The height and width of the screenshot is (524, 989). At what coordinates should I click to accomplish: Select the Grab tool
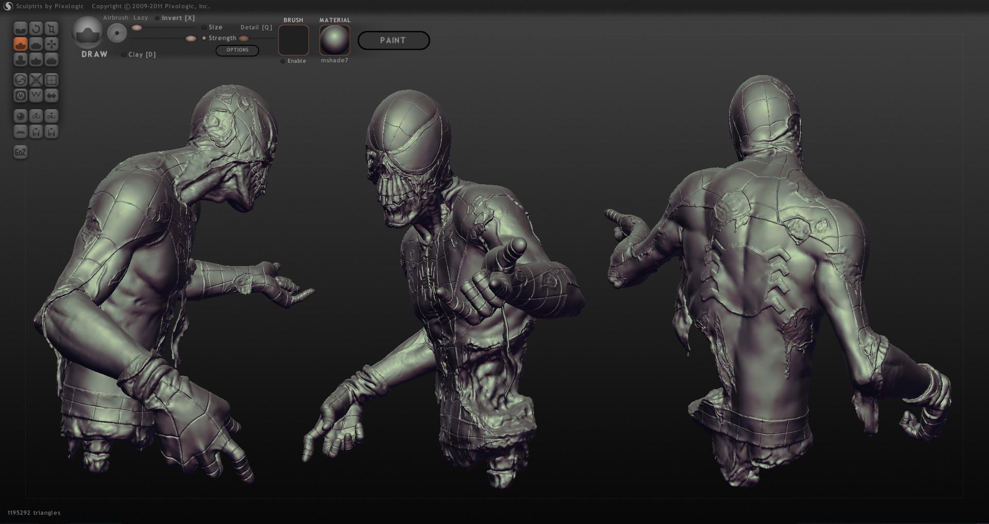point(50,44)
